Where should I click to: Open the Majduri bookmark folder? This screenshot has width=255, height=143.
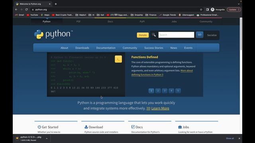[x=81, y=15]
